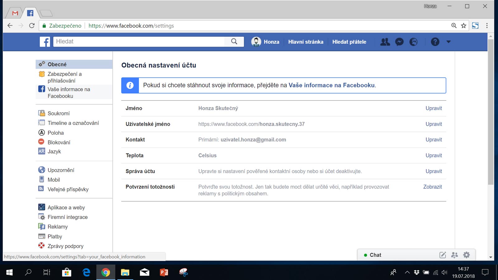Click the page vertical scrollbar
498x280 pixels.
[491, 112]
